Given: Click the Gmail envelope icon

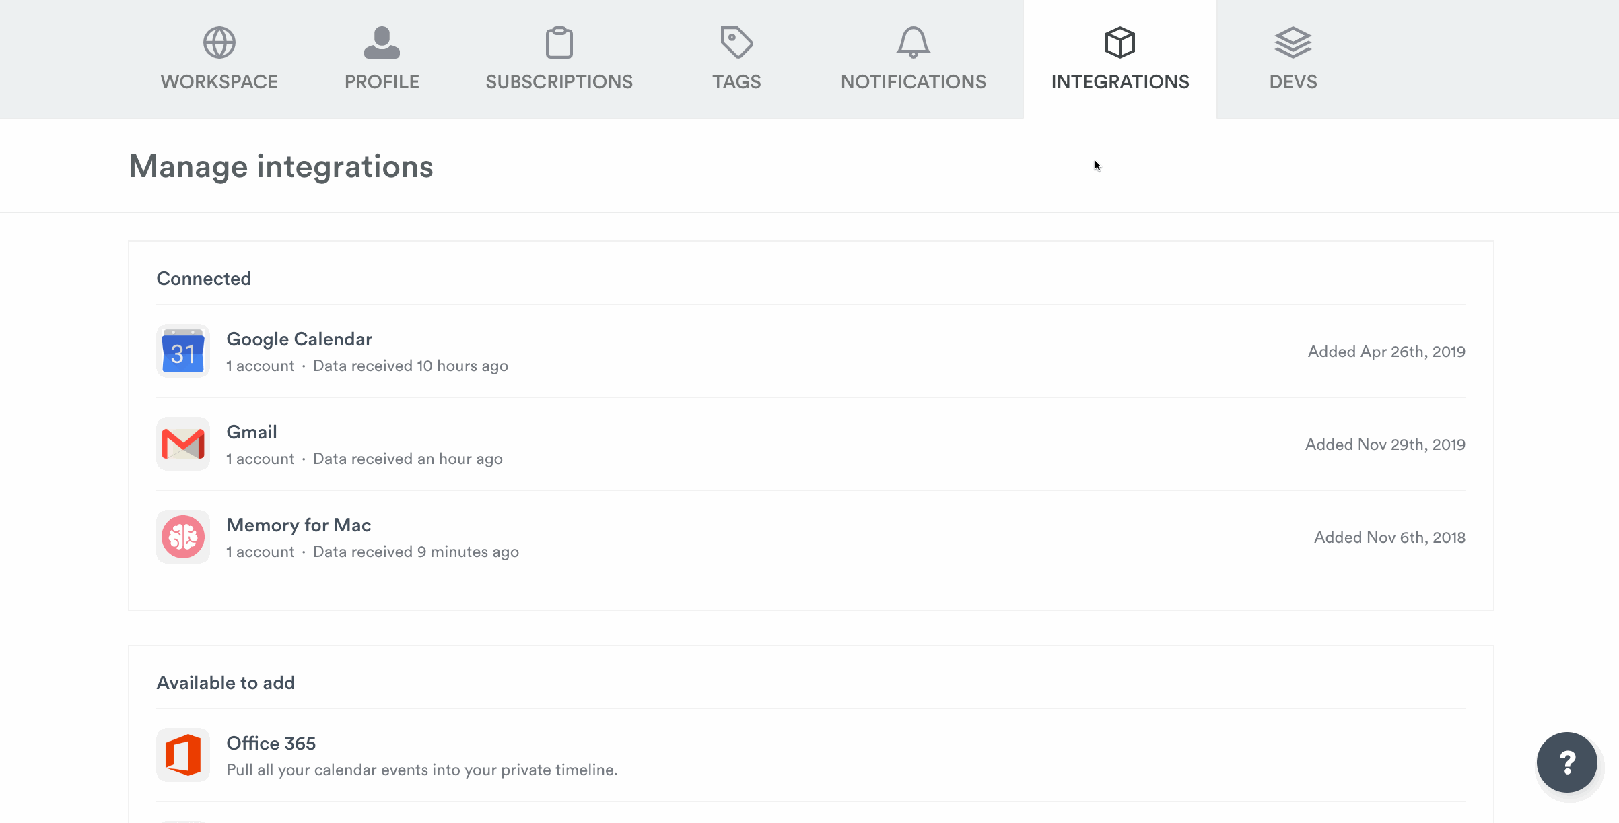Looking at the screenshot, I should pos(183,444).
